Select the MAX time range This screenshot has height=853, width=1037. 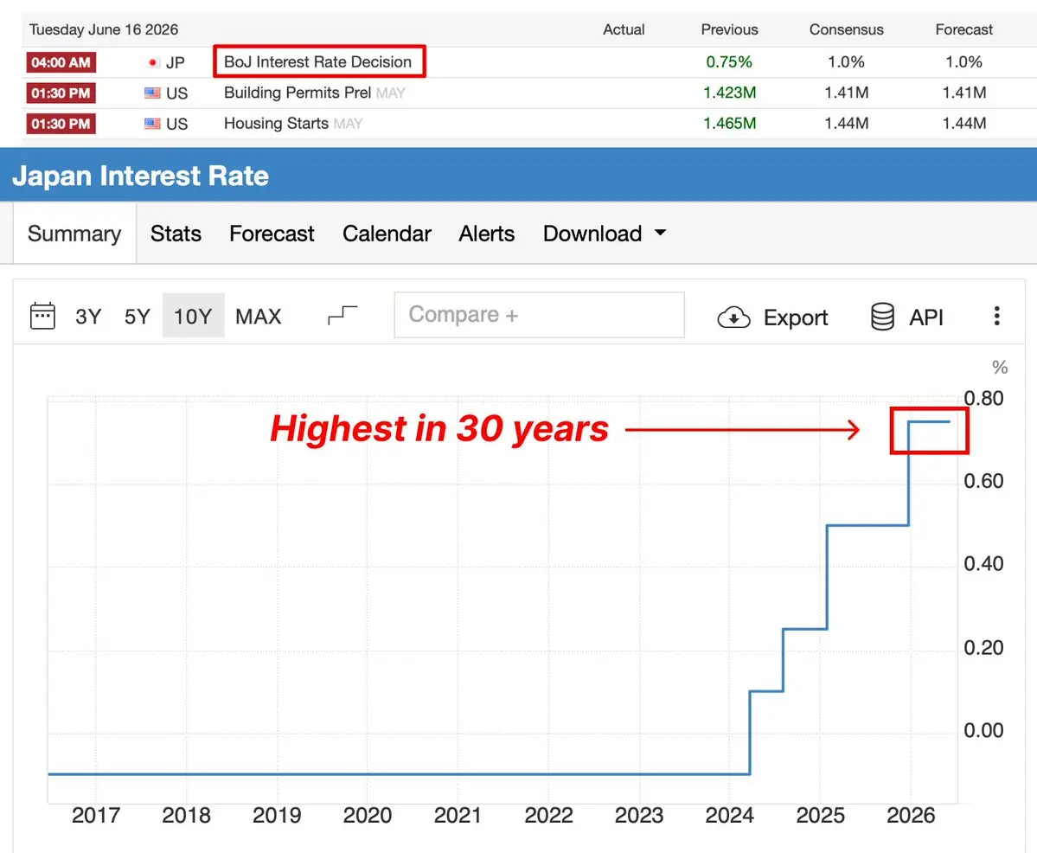click(x=259, y=317)
